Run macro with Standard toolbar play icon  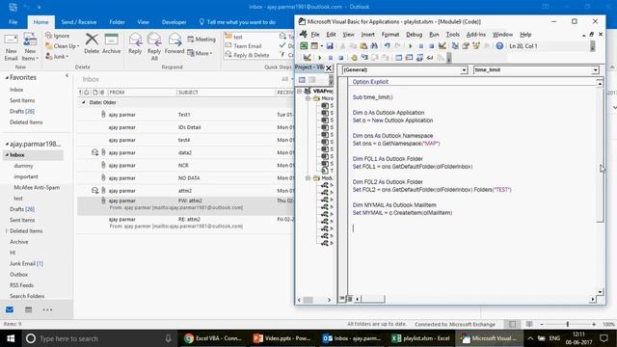point(411,46)
